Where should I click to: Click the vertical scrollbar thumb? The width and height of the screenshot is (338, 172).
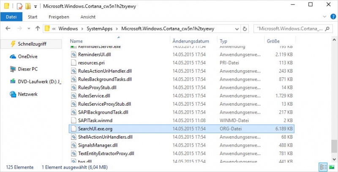pyautogui.click(x=334, y=147)
